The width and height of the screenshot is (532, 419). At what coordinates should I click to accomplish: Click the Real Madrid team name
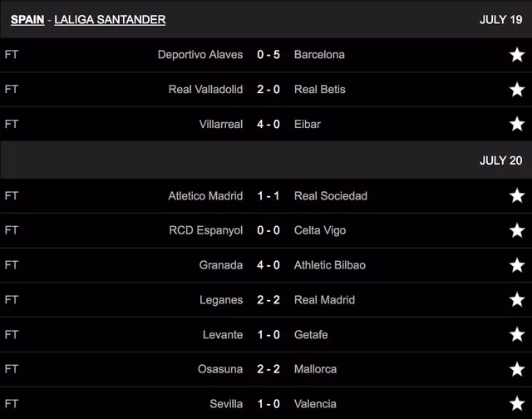324,300
